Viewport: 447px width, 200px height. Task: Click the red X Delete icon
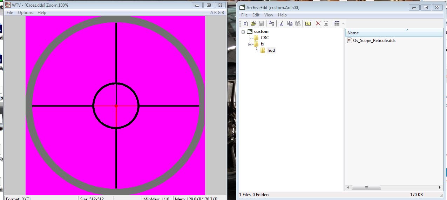point(318,23)
